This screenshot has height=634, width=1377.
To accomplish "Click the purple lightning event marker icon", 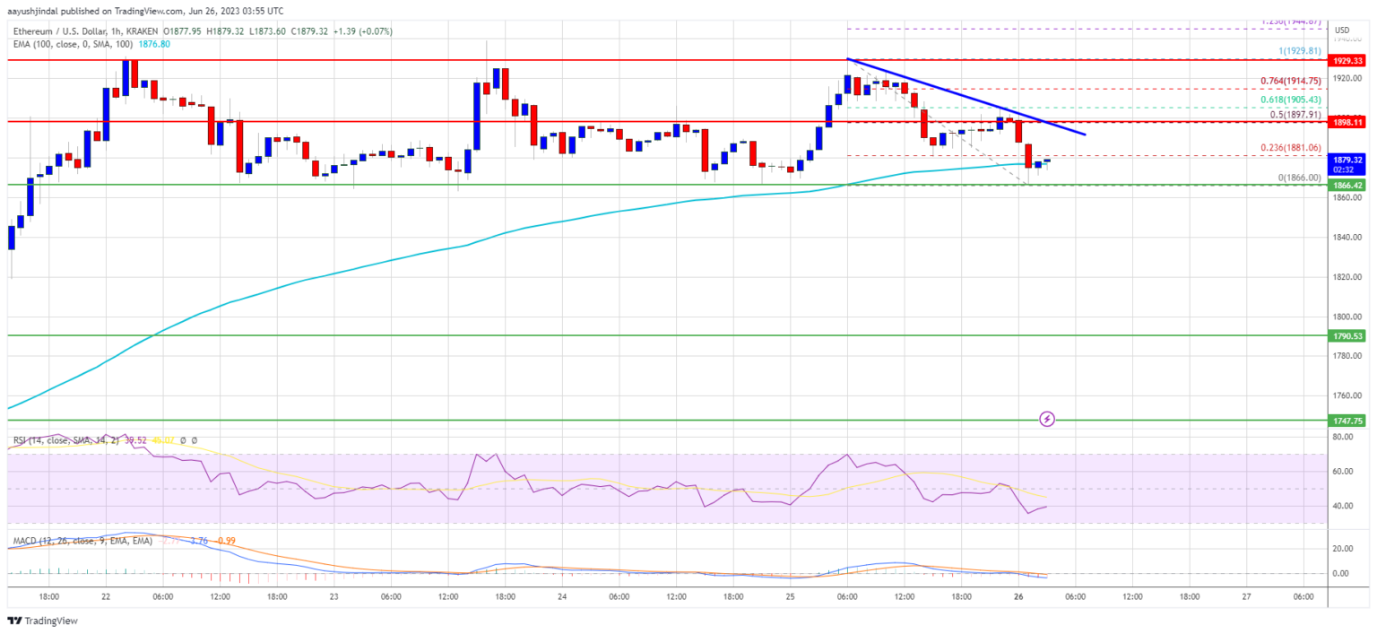I will (1046, 419).
